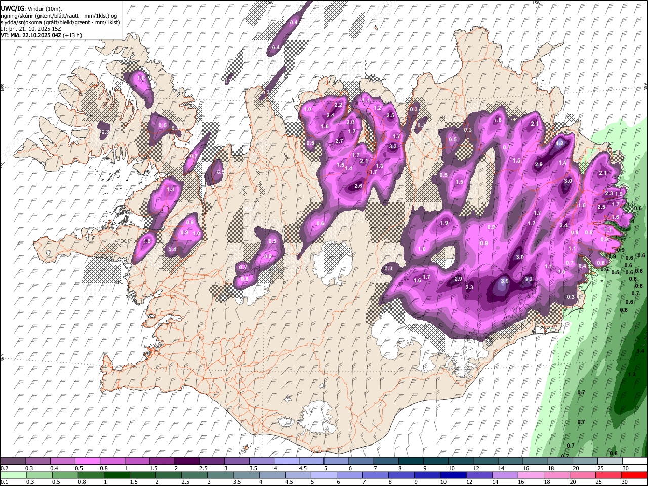This screenshot has height=486, width=648.
Task: Click the black 1.4 rain value in green area
Action: point(640,351)
